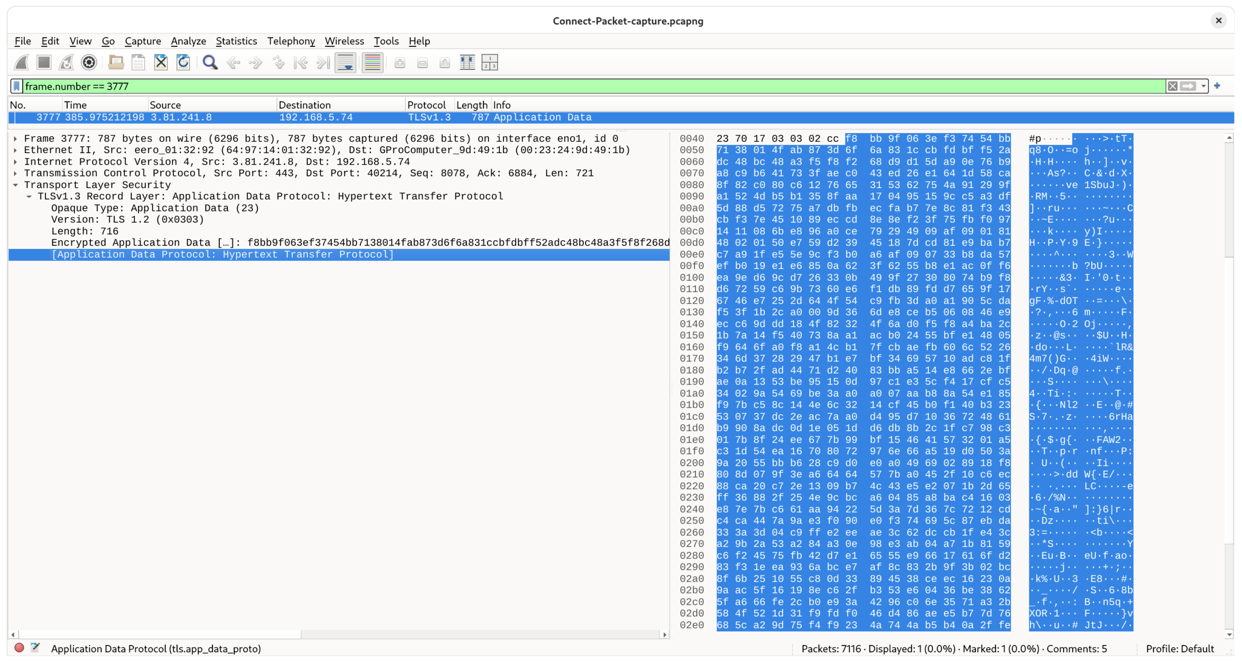Image resolution: width=1242 pixels, height=663 pixels.
Task: Click the hex pane vertical scrollbar
Action: pos(1229,386)
